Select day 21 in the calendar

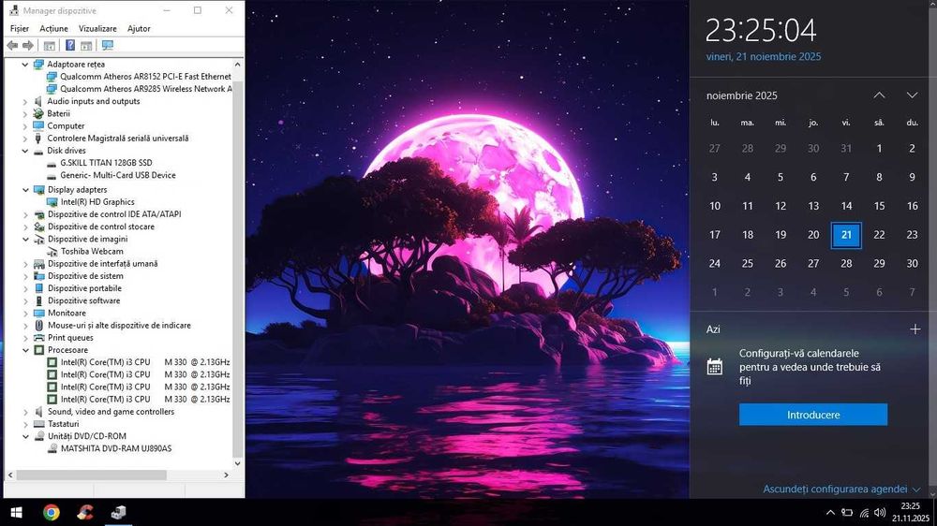[x=846, y=235]
